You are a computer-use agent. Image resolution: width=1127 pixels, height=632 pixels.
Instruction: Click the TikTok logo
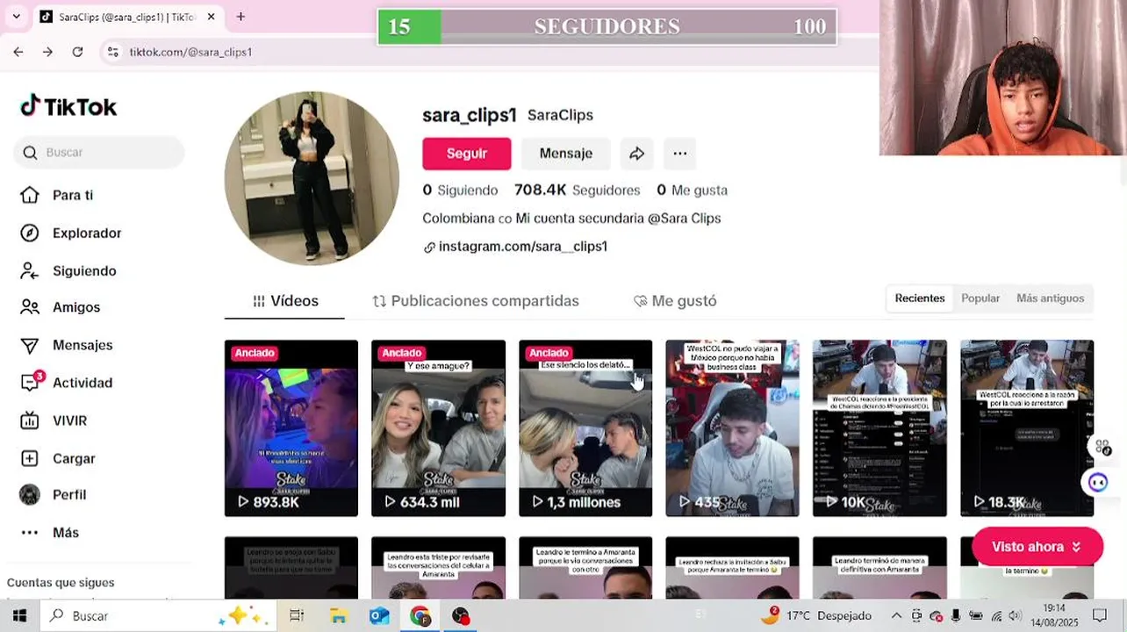pyautogui.click(x=68, y=106)
